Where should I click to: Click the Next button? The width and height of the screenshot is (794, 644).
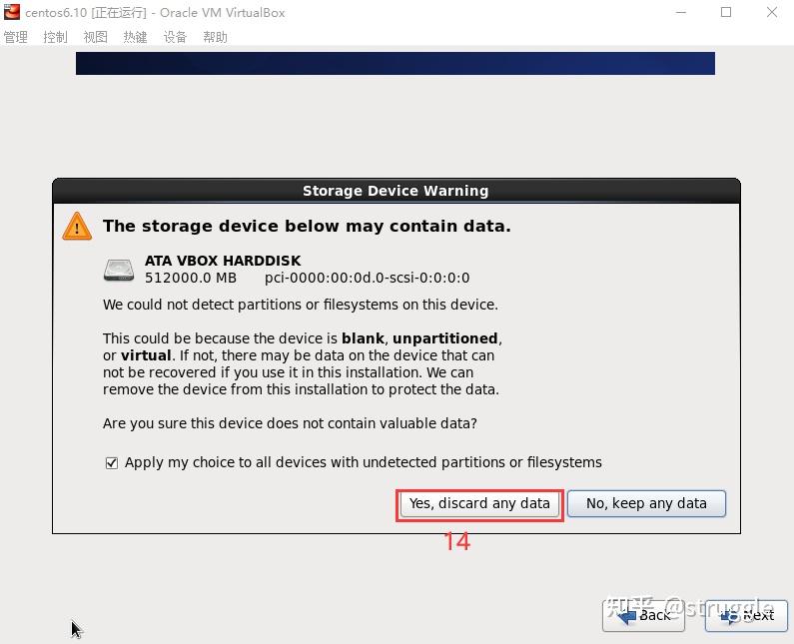coord(747,615)
